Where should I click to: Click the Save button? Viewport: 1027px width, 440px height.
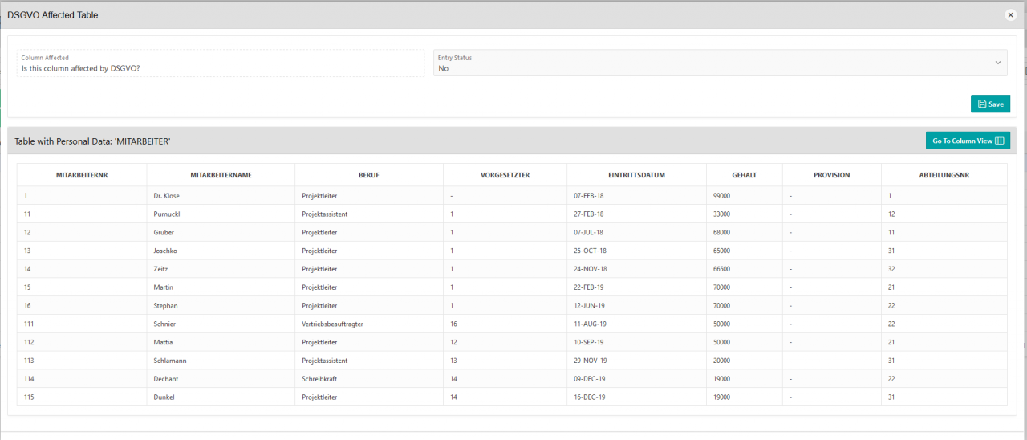tap(990, 104)
